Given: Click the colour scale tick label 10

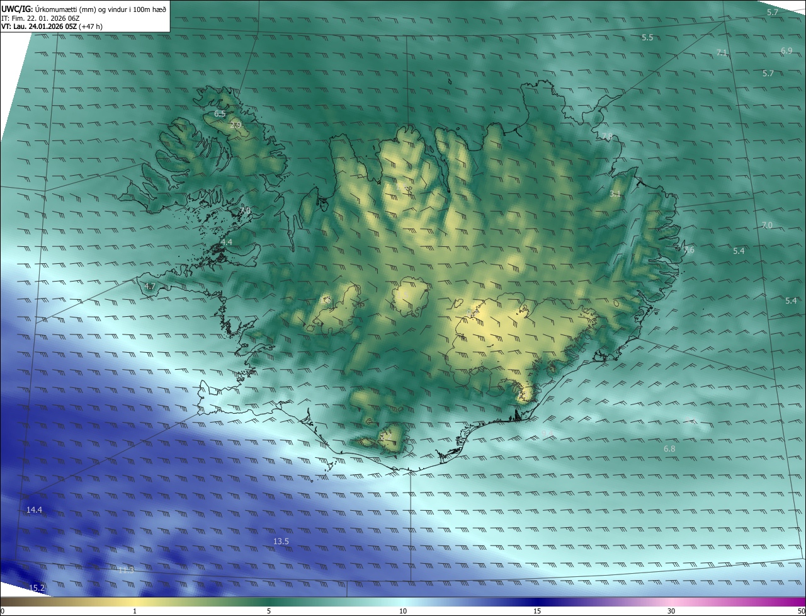Looking at the screenshot, I should point(403,612).
